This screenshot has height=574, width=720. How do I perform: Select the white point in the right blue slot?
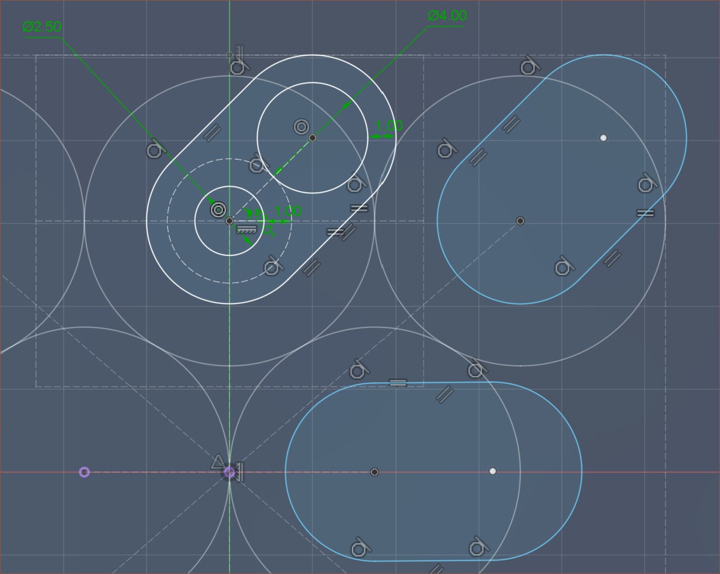603,137
